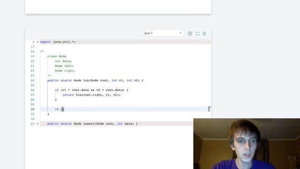The height and width of the screenshot is (169, 300).
Task: Click line with 'public static Node lca'
Action: pos(95,80)
